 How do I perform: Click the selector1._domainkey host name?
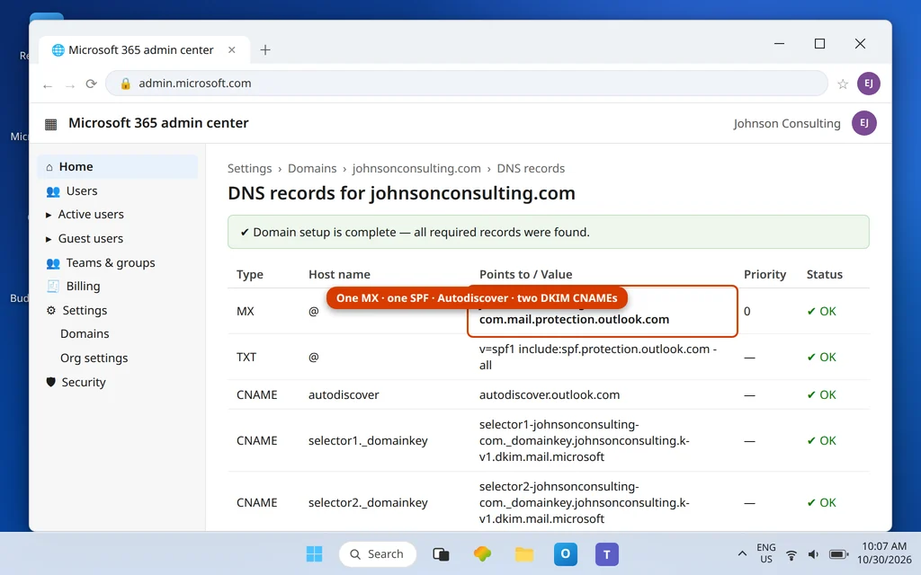(368, 440)
